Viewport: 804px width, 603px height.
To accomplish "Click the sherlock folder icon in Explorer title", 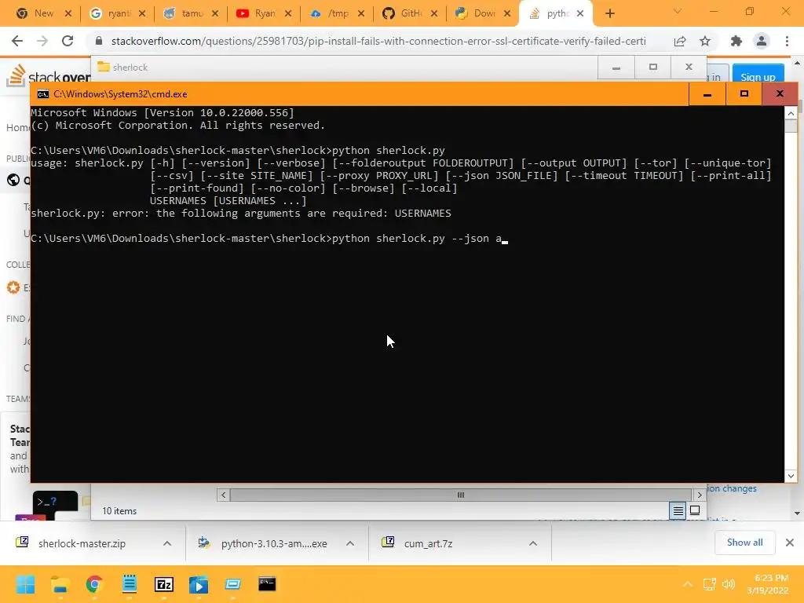I will pos(104,67).
